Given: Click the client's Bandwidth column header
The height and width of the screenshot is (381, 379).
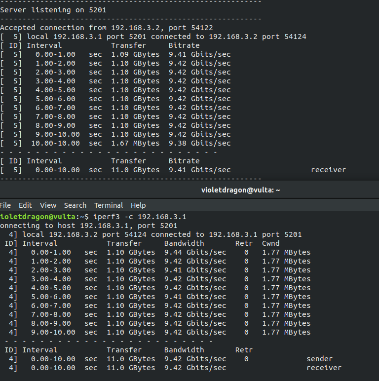Looking at the screenshot, I should click(184, 243).
